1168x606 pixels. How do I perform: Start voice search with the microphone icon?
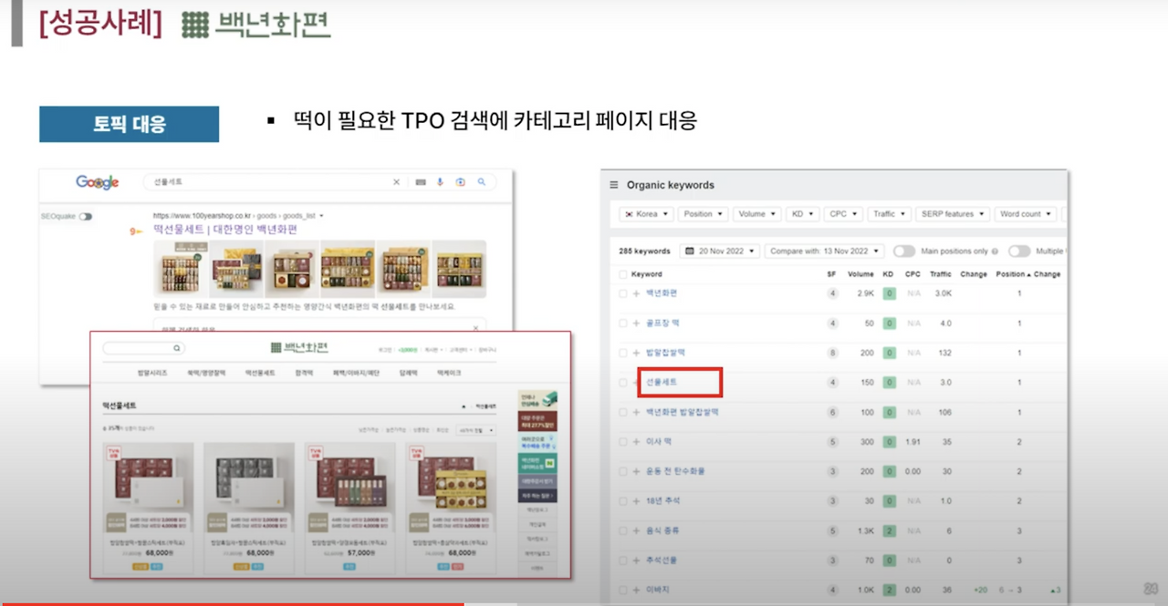click(x=440, y=182)
